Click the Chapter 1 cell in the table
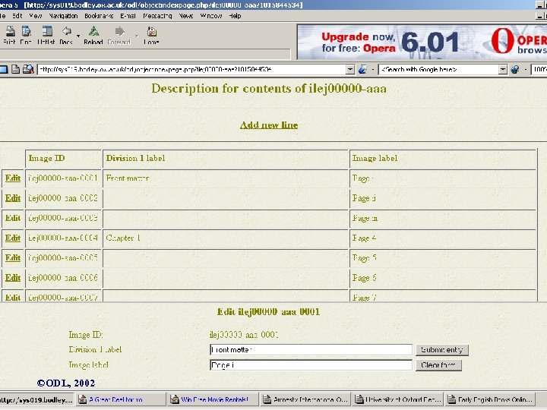The width and height of the screenshot is (547, 410). [226, 238]
